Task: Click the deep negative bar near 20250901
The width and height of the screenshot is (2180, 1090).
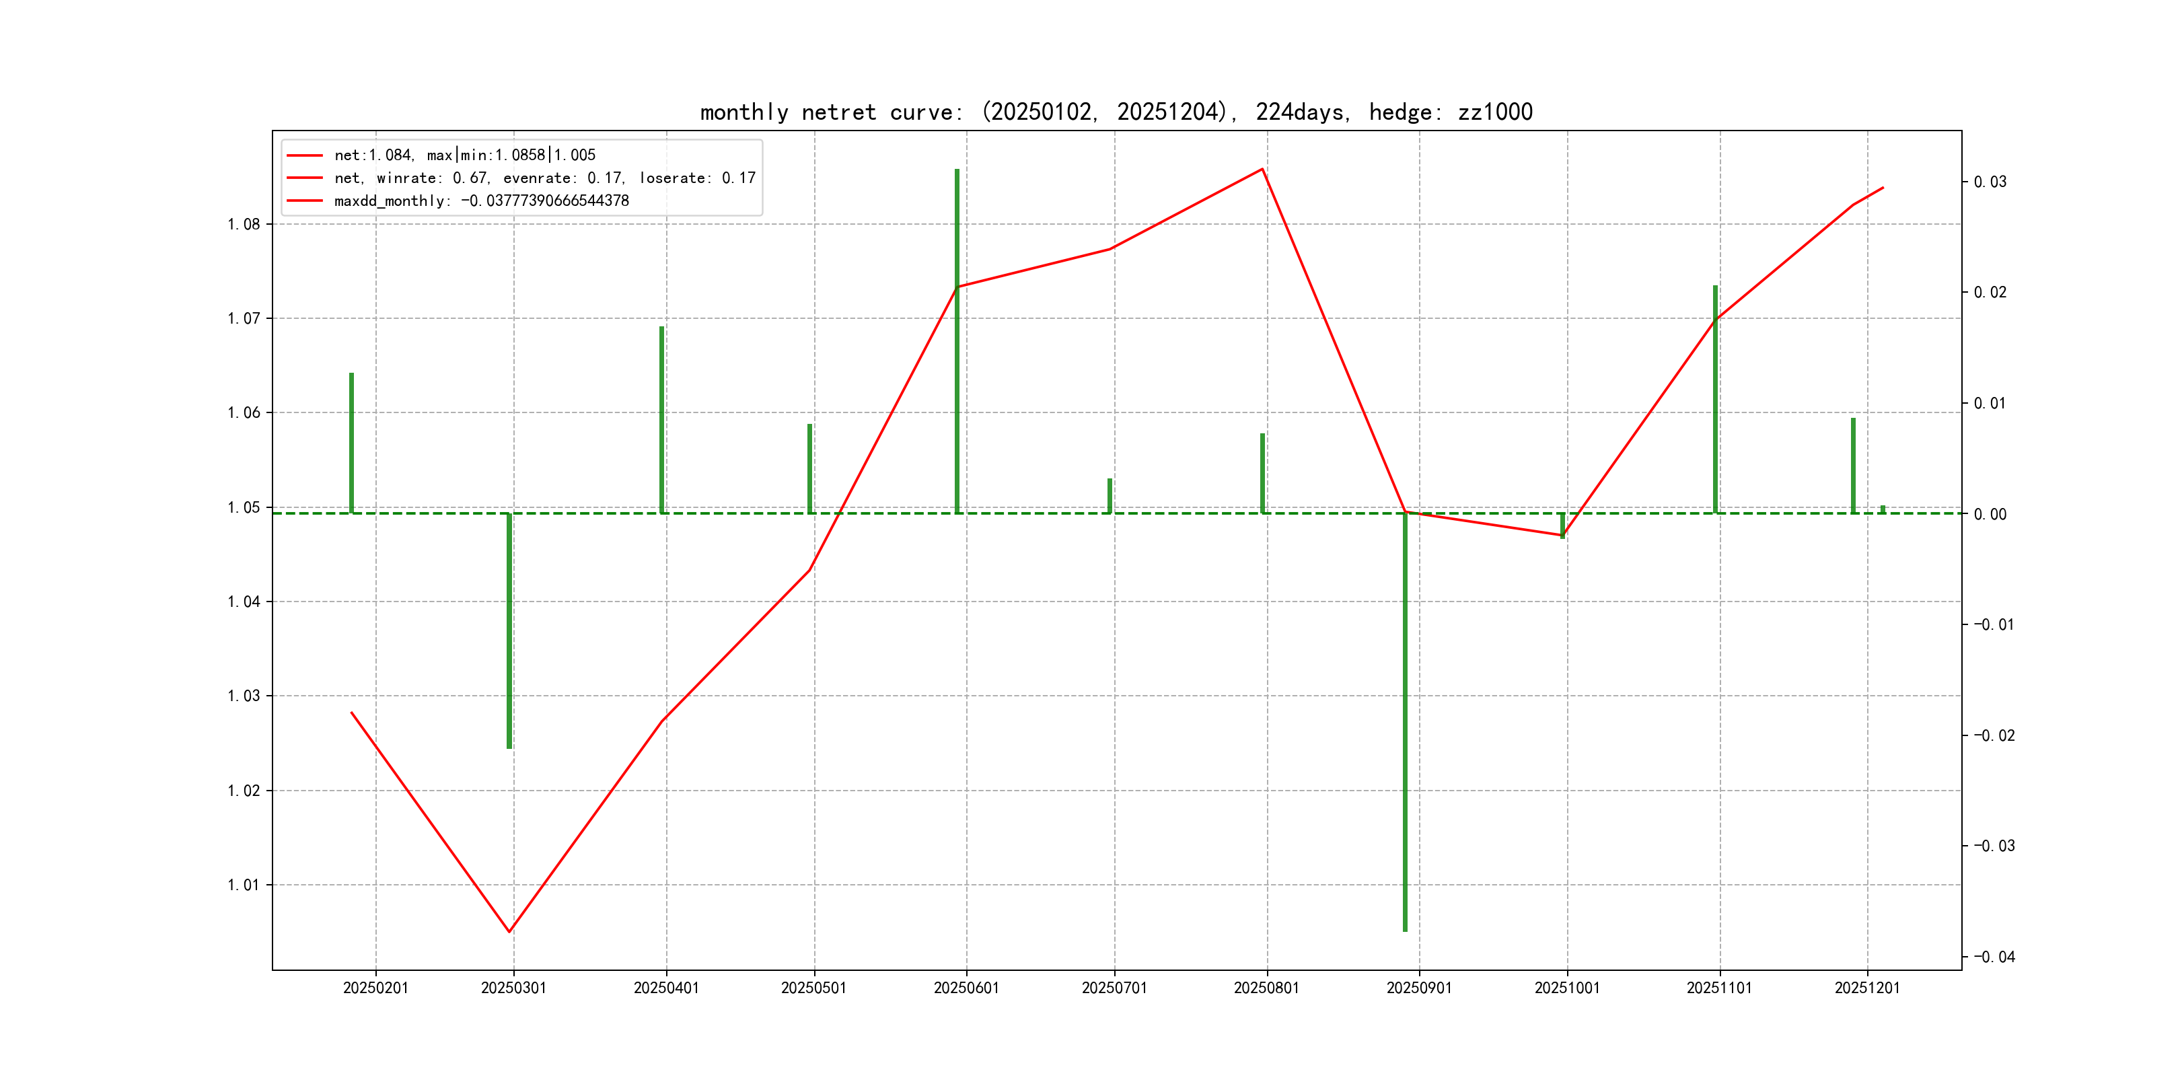Action: point(1405,719)
